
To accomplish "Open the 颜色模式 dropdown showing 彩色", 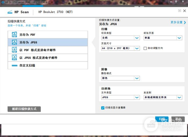I will click(x=121, y=78).
